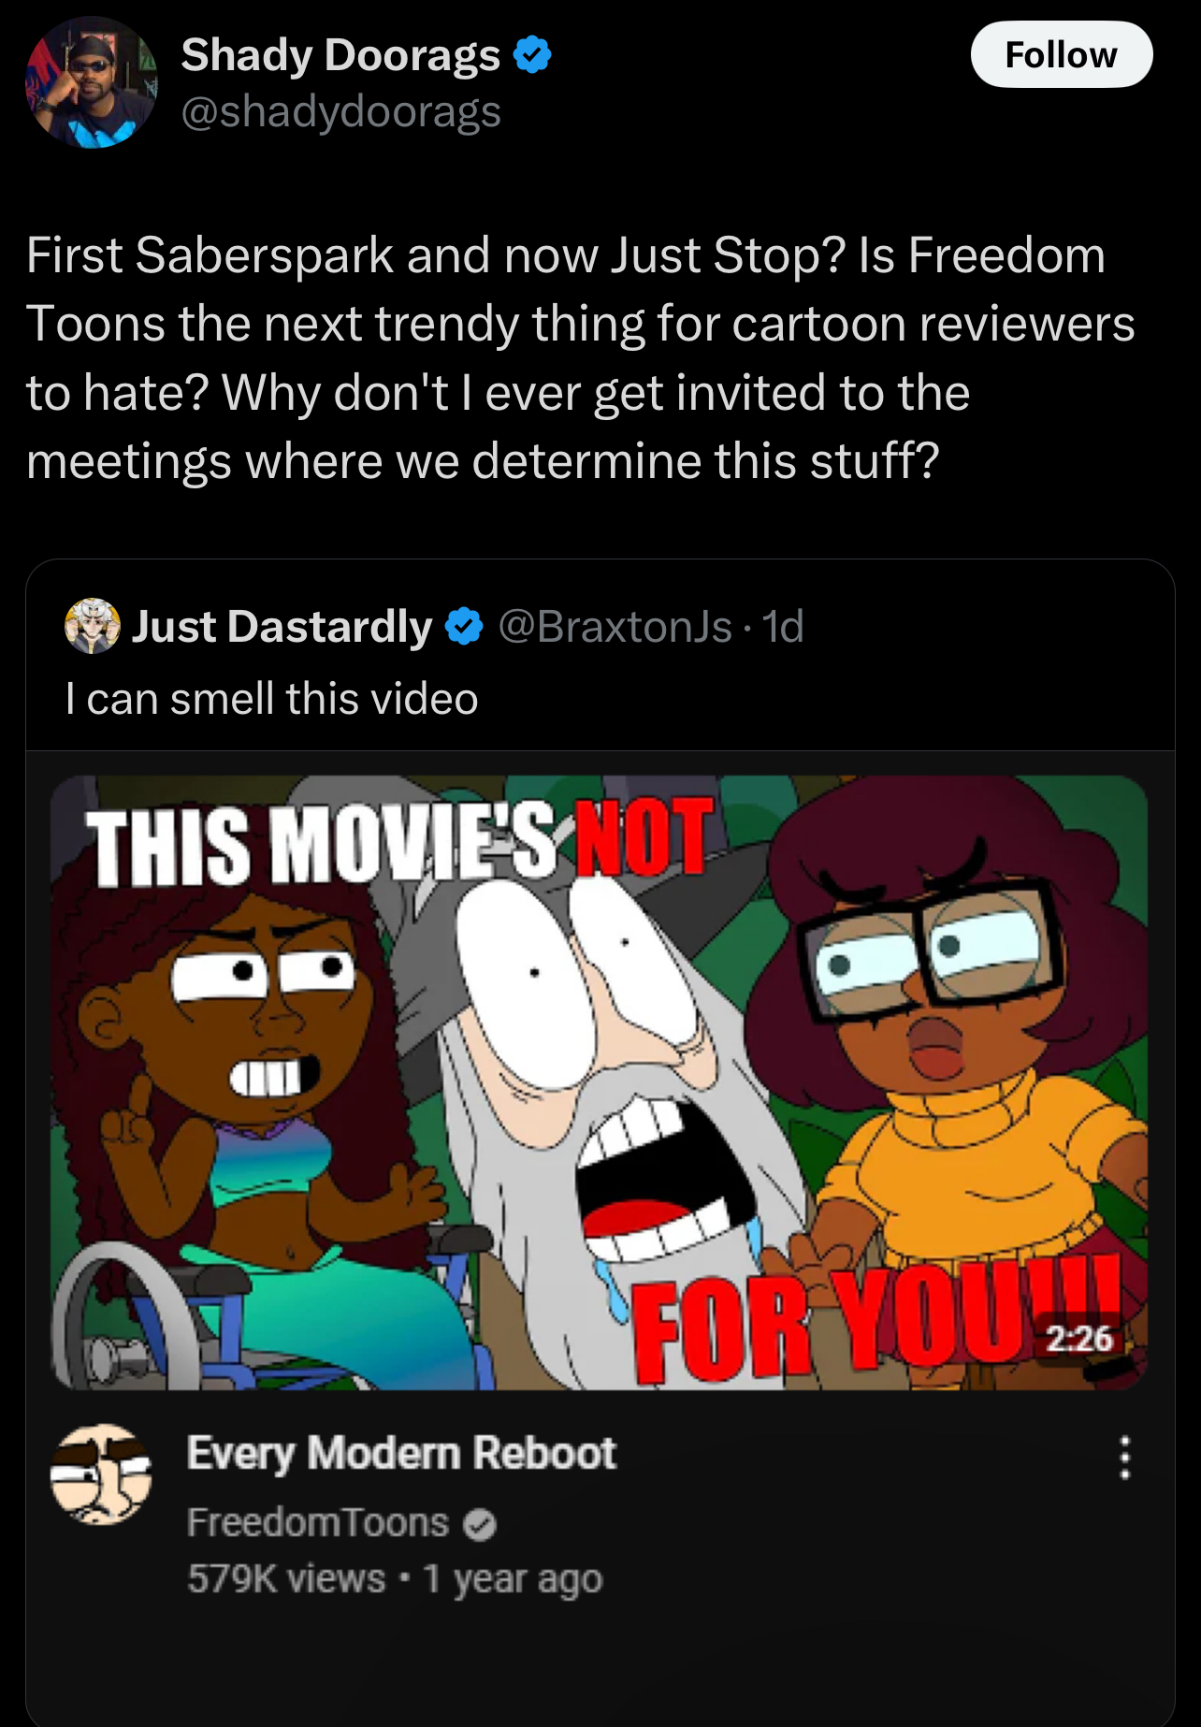Open the FreedomToons channel name
This screenshot has height=1727, width=1201.
click(x=318, y=1523)
